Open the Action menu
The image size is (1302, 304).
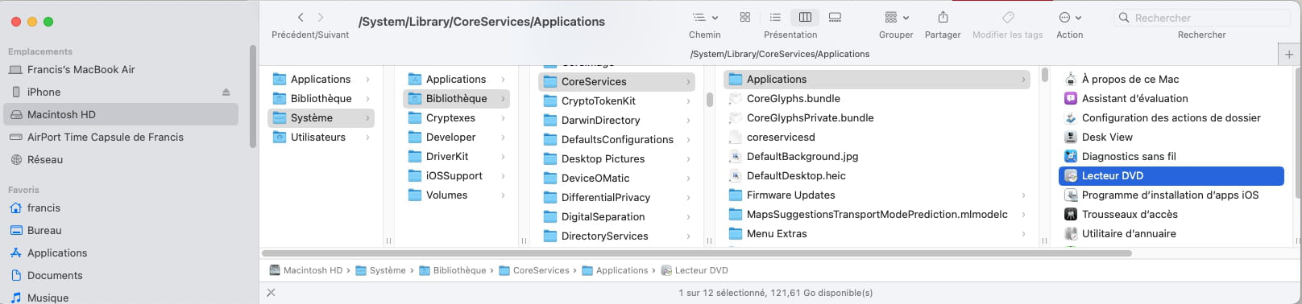[x=1069, y=17]
